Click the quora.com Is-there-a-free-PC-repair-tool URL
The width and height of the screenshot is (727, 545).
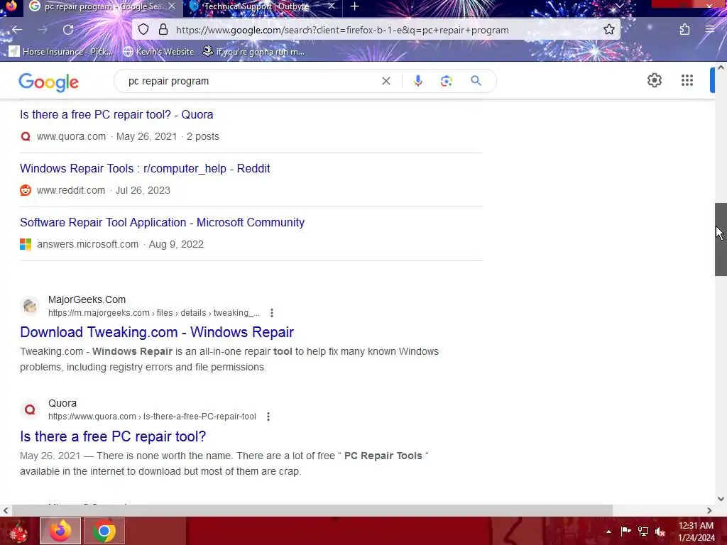point(152,417)
